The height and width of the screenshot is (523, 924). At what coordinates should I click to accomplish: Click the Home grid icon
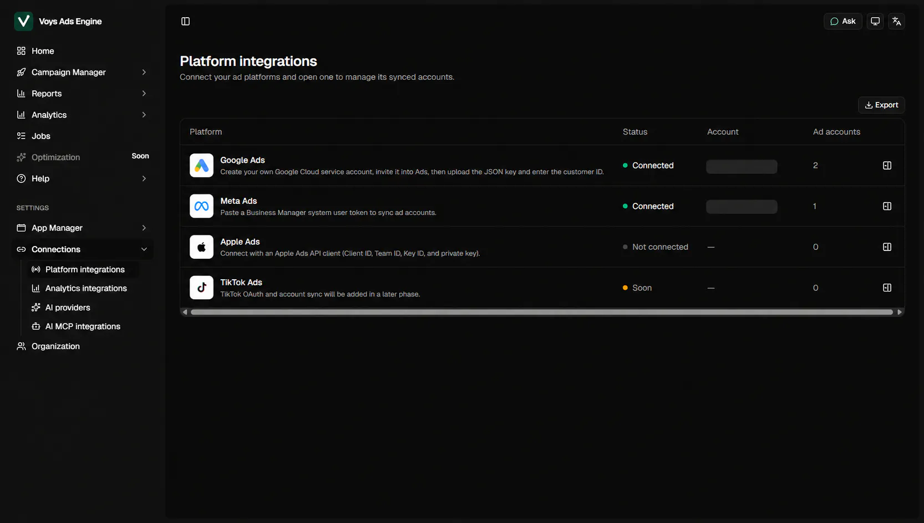(x=21, y=51)
